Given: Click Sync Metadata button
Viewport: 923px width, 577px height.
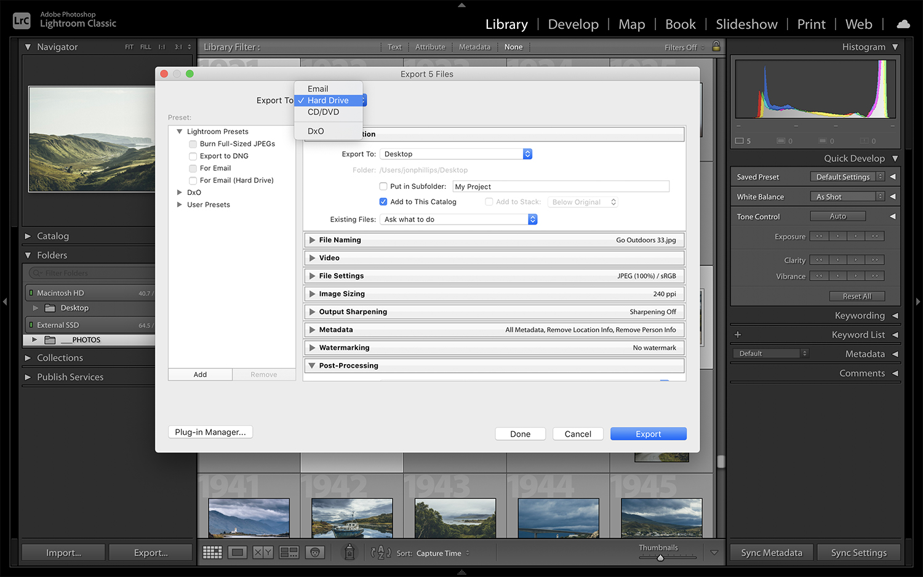Looking at the screenshot, I should (x=772, y=552).
